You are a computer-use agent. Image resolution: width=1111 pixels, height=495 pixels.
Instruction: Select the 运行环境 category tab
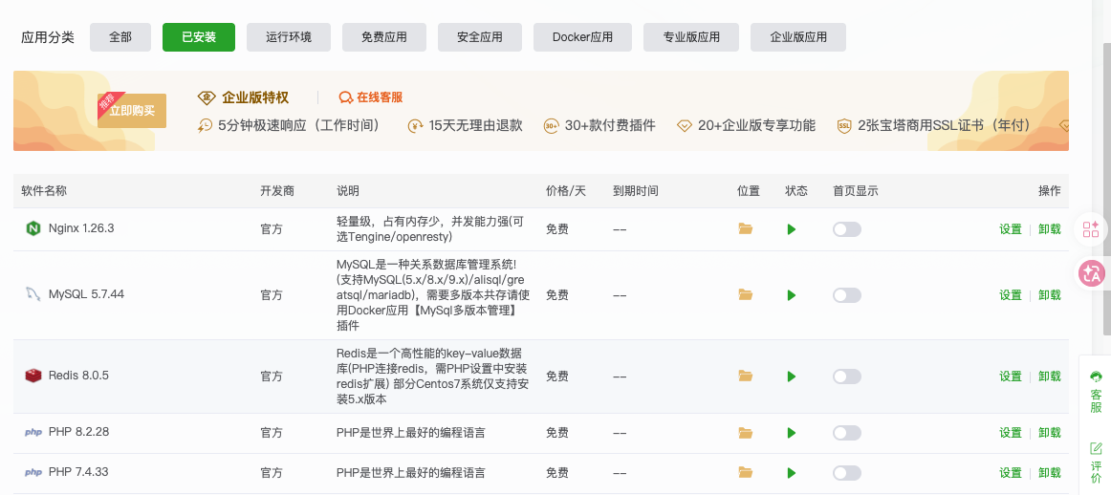click(x=288, y=37)
